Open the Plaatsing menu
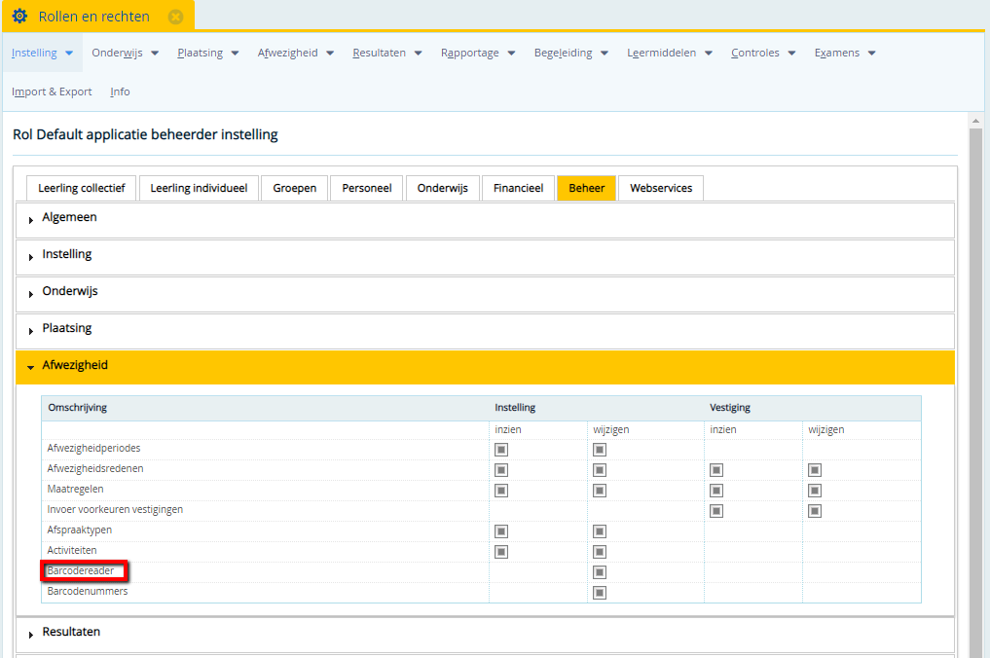990x658 pixels. pyautogui.click(x=207, y=53)
